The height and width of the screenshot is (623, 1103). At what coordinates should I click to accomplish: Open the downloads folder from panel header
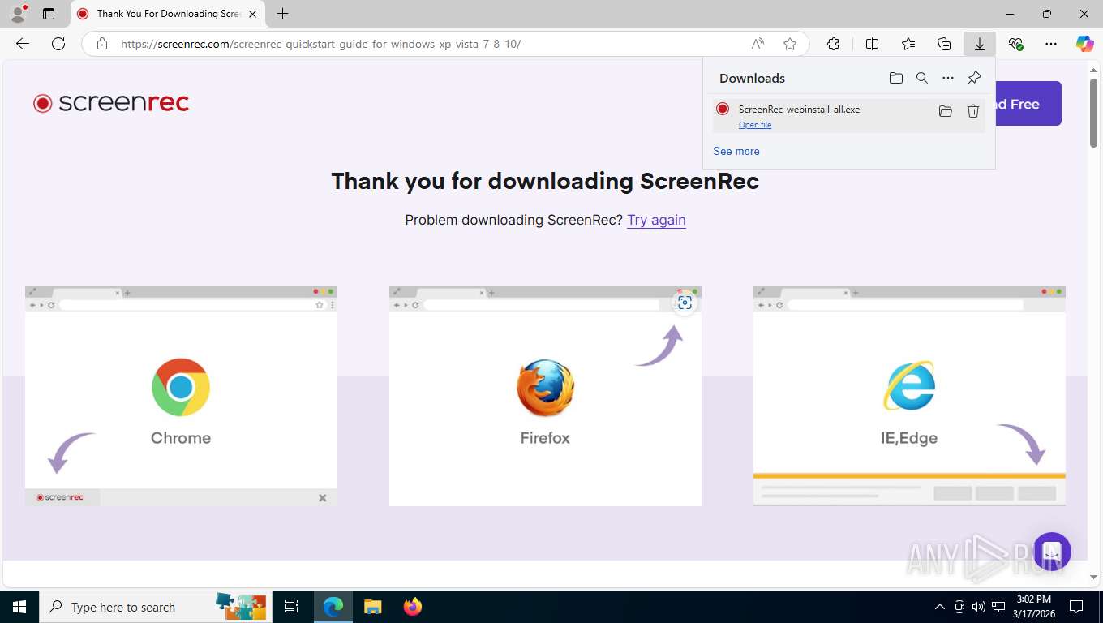(x=896, y=78)
